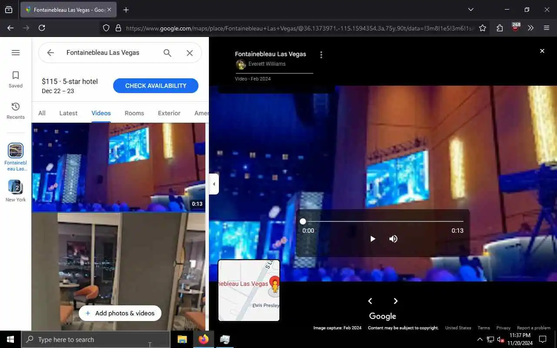Click the taskbar search box
Image resolution: width=557 pixels, height=348 pixels.
pyautogui.click(x=96, y=339)
